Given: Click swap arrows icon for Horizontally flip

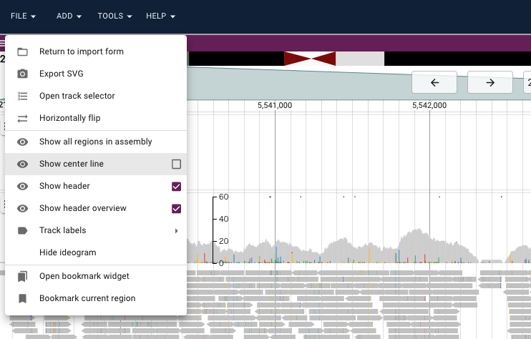Looking at the screenshot, I should click(23, 119).
